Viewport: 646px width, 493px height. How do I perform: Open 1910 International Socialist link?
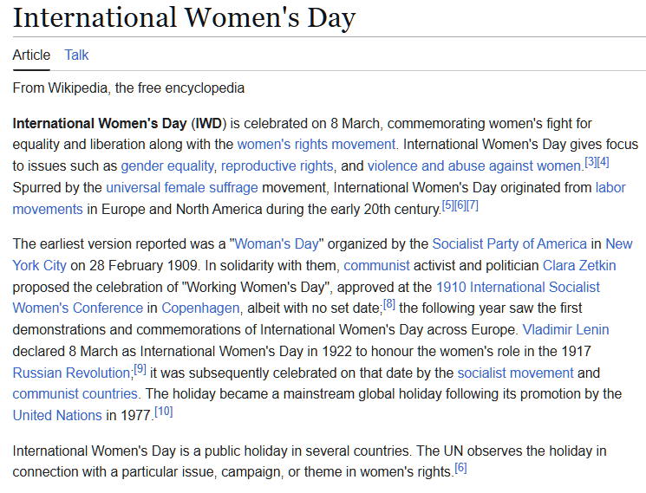(518, 287)
